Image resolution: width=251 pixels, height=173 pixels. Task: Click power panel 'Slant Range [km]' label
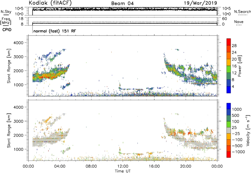point(9,66)
